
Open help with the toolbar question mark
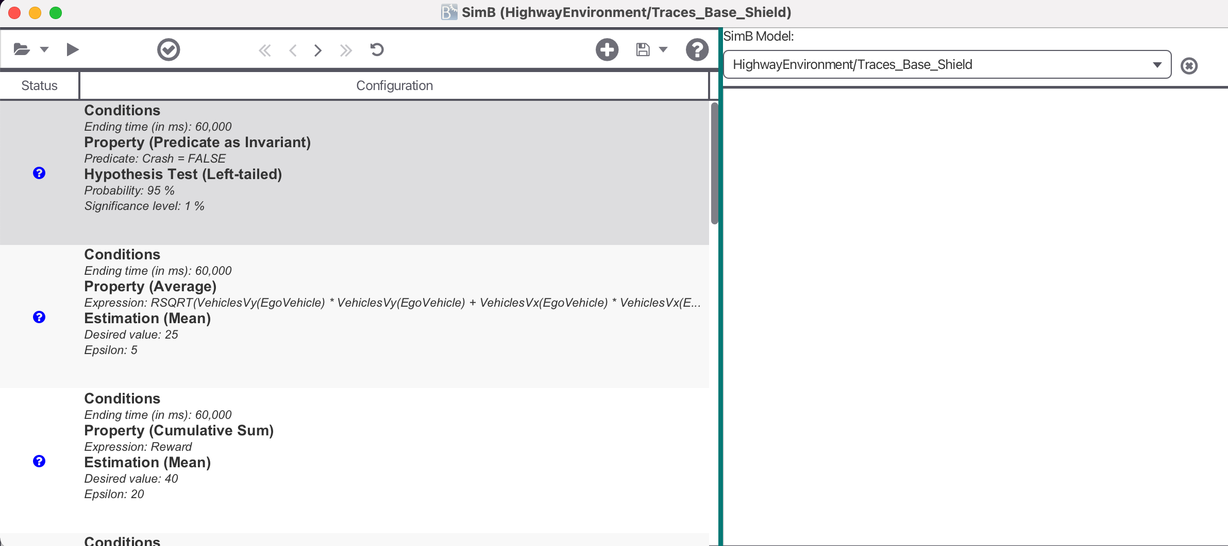697,49
